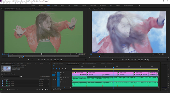Click the Extract button in Program monitor

(142, 60)
